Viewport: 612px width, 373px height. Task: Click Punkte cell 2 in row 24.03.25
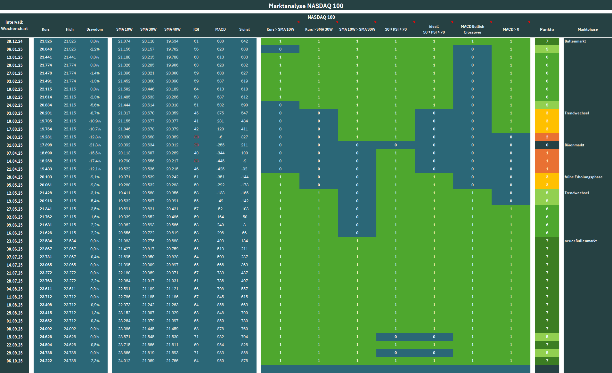coord(547,137)
